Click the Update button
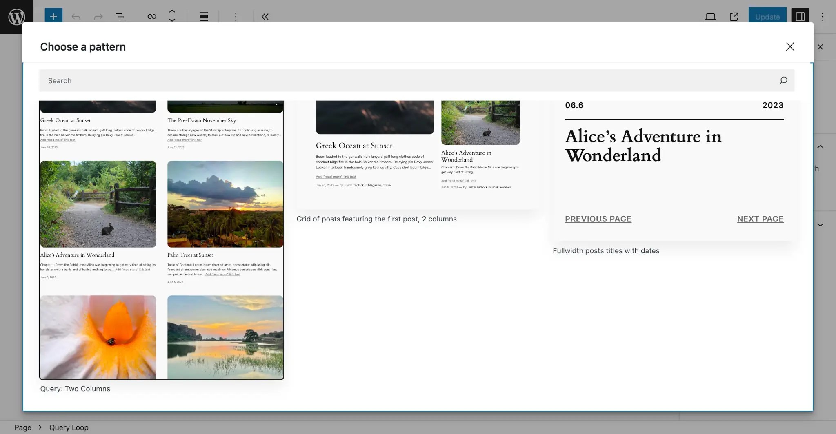Image resolution: width=836 pixels, height=434 pixels. 767,17
